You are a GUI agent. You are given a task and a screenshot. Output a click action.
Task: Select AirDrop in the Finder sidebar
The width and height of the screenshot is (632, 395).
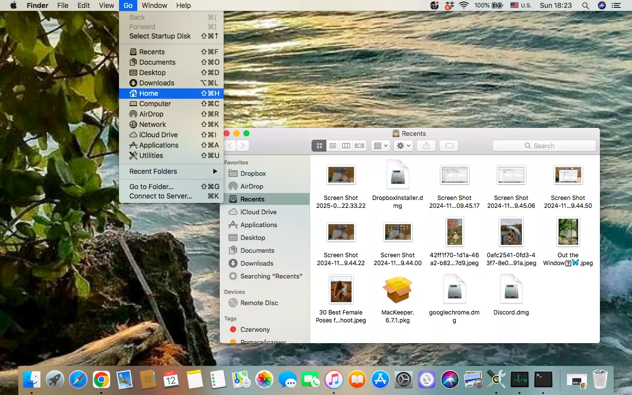coord(251,186)
